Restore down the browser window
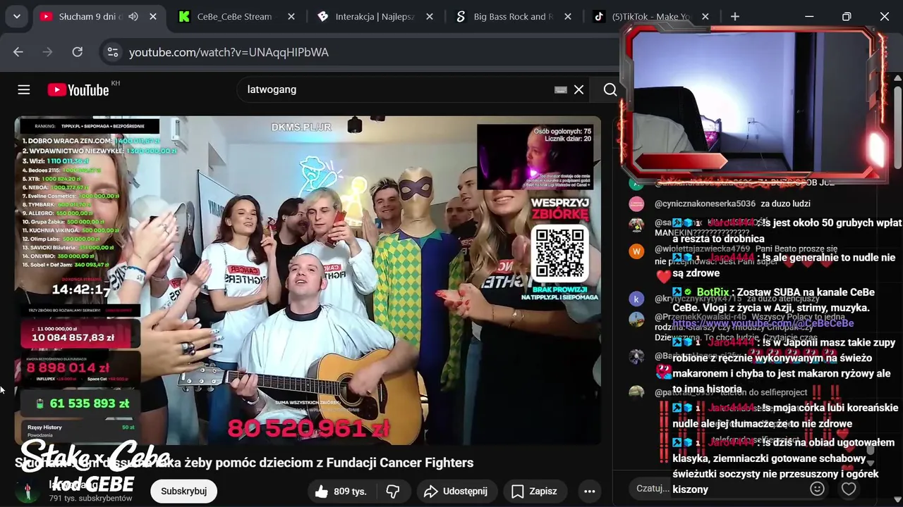The height and width of the screenshot is (507, 903). point(847,16)
